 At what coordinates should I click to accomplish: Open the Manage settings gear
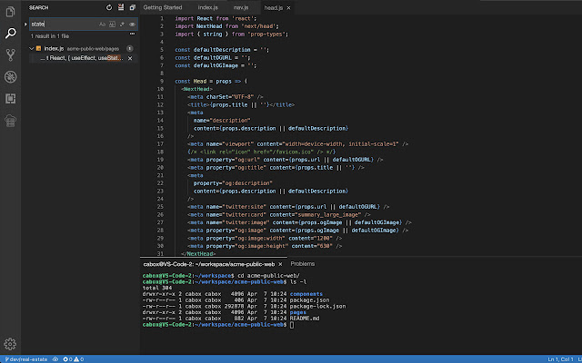tap(11, 344)
